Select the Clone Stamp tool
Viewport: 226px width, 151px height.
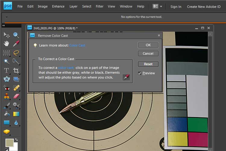7,96
